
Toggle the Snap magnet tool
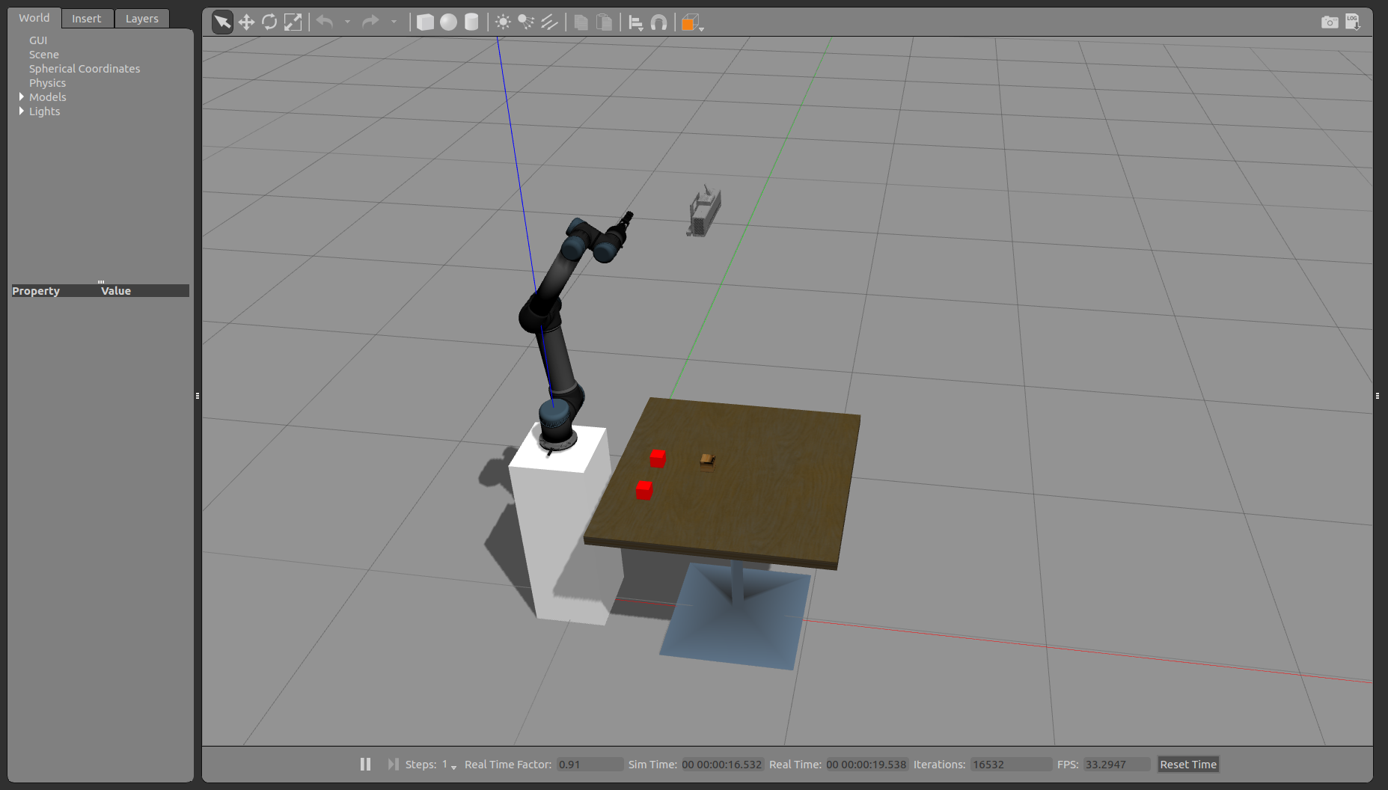658,22
